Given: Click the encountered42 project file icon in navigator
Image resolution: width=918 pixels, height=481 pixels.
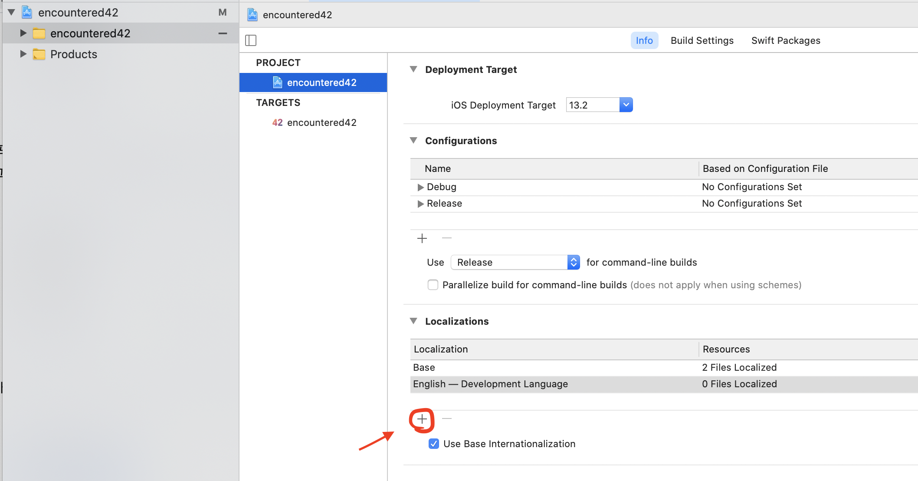Looking at the screenshot, I should [27, 13].
